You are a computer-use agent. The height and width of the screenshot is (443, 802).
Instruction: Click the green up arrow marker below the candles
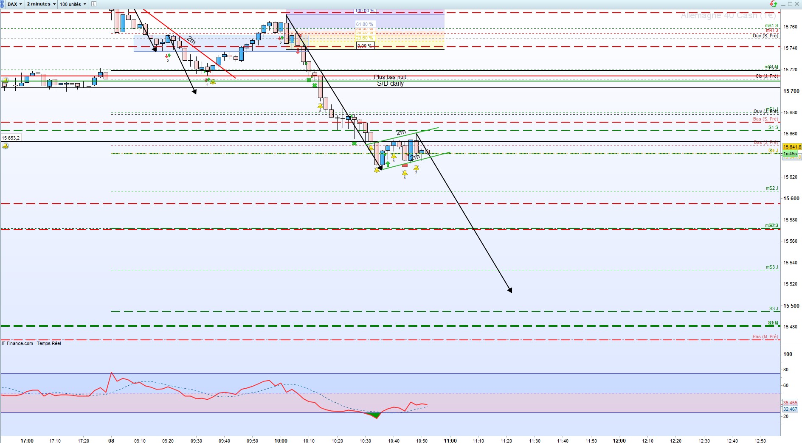(x=388, y=164)
